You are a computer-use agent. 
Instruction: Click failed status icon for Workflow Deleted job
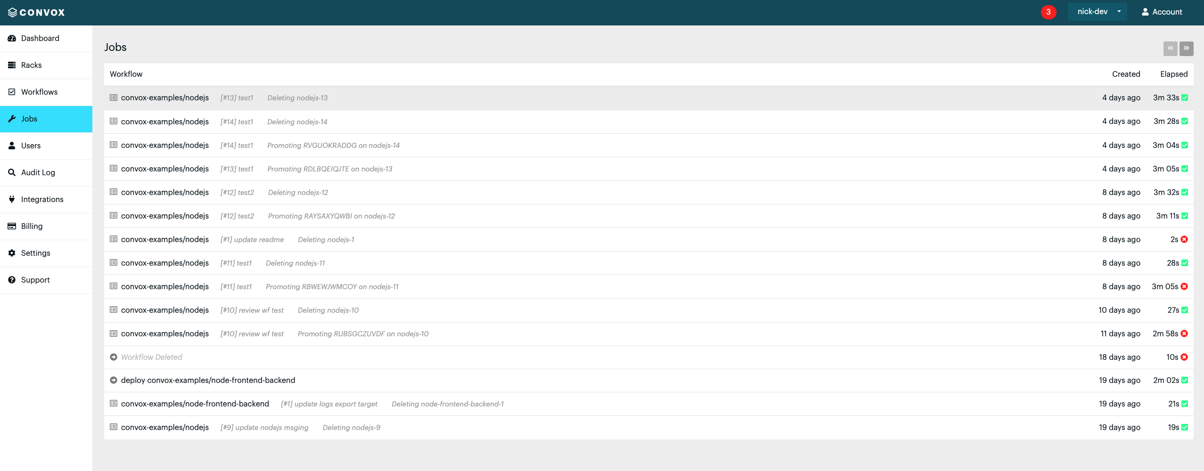(1184, 357)
